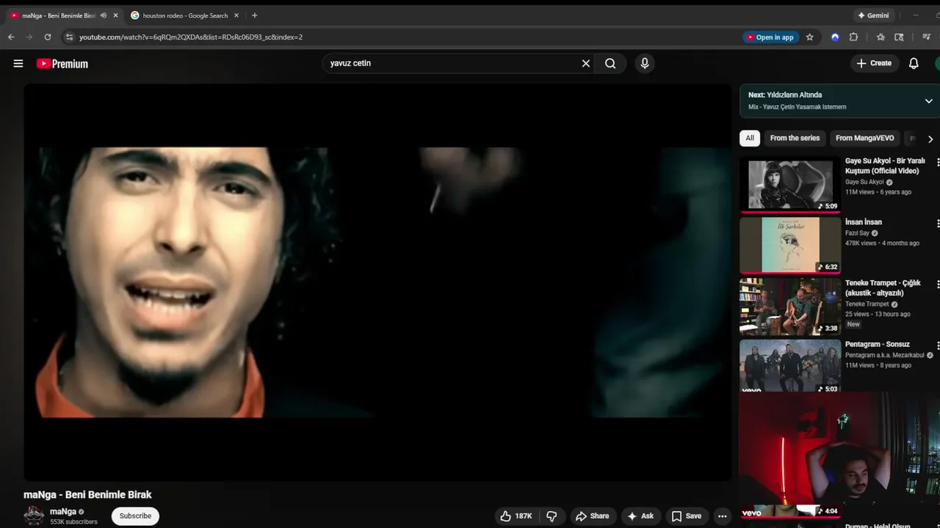
Task: Start voice search with the microphone
Action: pos(645,64)
